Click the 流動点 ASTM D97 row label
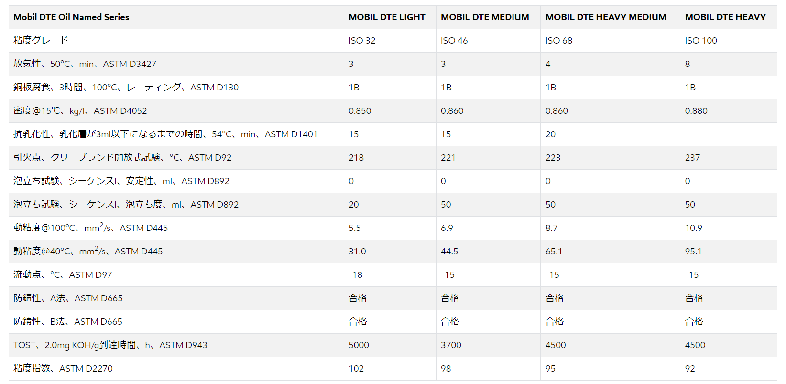Screen dimensions: 786x384 pyautogui.click(x=63, y=274)
